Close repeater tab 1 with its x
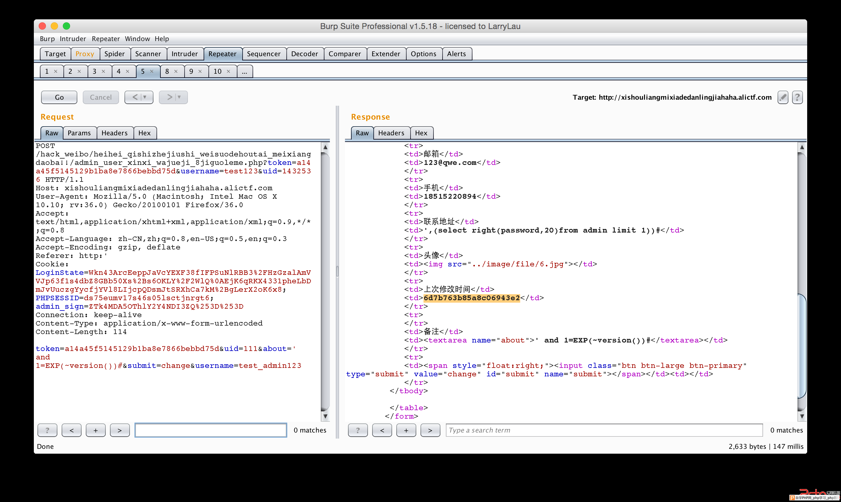Screen dimensions: 841x502 (56, 71)
